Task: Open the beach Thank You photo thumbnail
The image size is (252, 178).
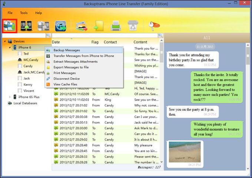Action: coord(185,152)
